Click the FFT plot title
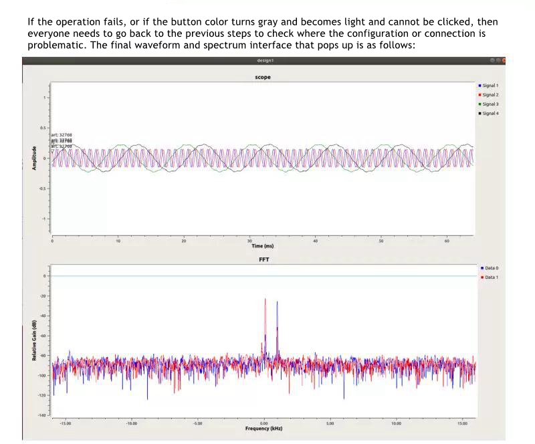The height and width of the screenshot is (444, 535). pyautogui.click(x=264, y=258)
